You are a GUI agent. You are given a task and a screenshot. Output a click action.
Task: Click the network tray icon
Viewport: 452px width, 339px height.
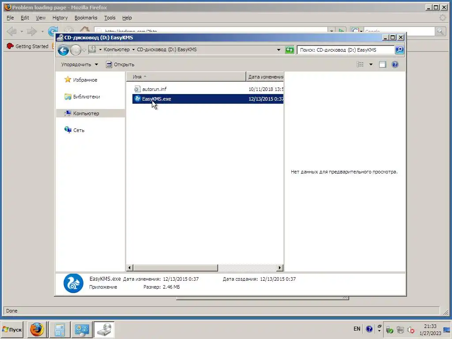coord(400,330)
